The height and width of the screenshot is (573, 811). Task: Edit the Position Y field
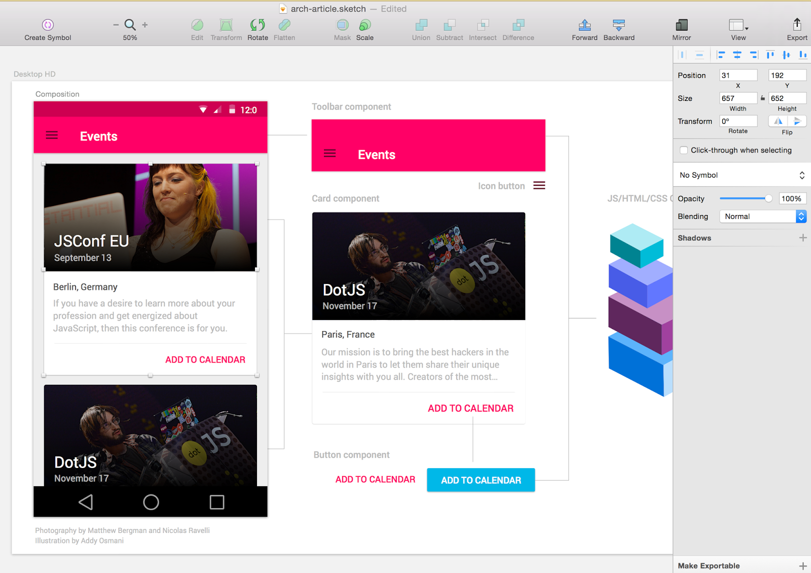point(787,76)
